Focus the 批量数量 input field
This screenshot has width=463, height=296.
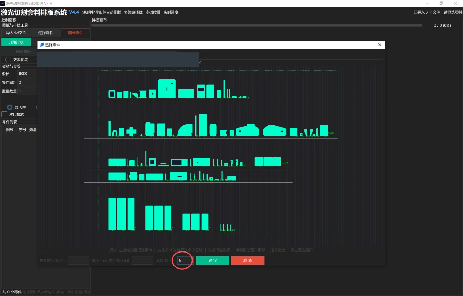[27, 91]
